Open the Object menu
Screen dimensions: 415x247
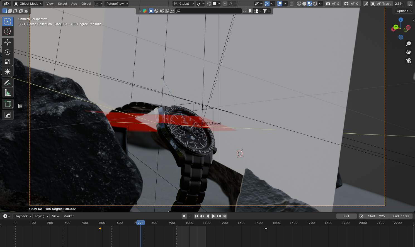coord(86,4)
